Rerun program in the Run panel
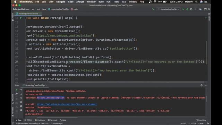 tap(17, 90)
